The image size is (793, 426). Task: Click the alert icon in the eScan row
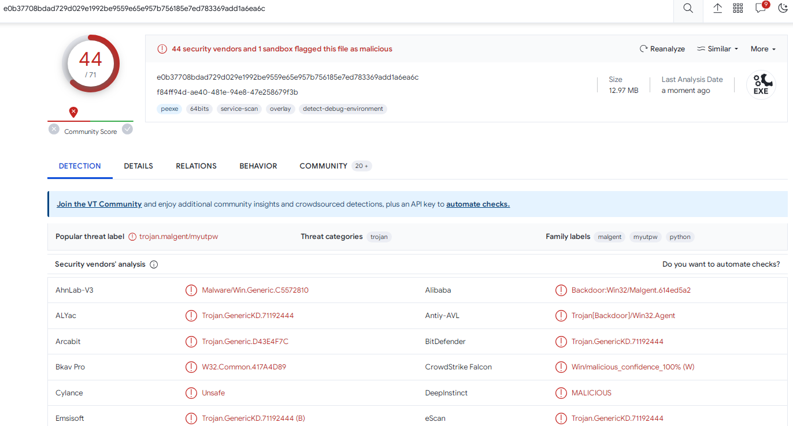coord(561,418)
